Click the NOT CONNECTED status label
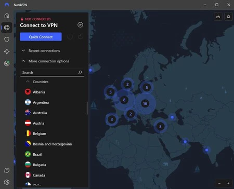234x189 pixels. [x=38, y=19]
